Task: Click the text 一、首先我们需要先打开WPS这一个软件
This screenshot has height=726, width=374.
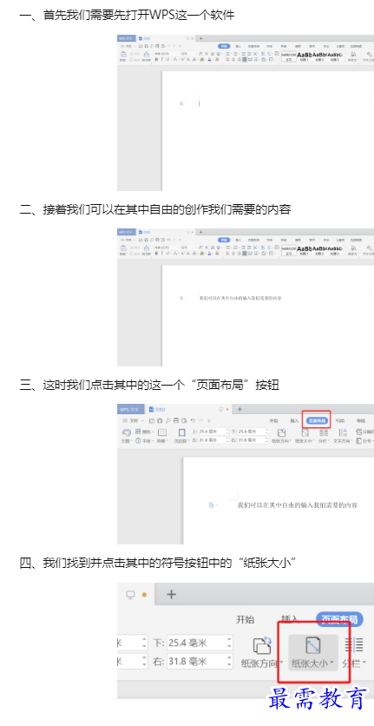Action: (127, 16)
